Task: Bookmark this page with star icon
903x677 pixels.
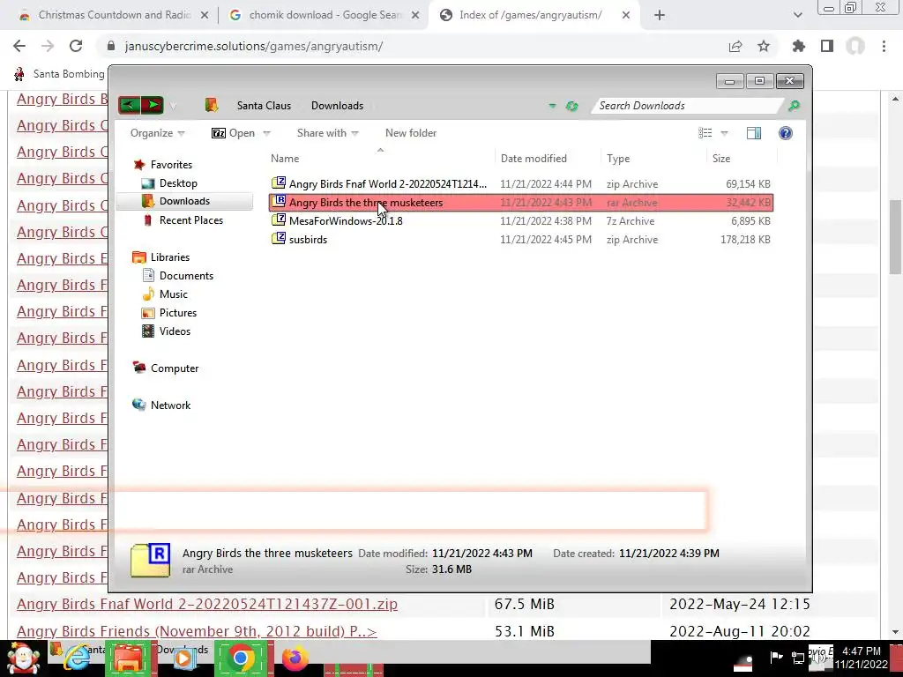Action: pyautogui.click(x=764, y=46)
